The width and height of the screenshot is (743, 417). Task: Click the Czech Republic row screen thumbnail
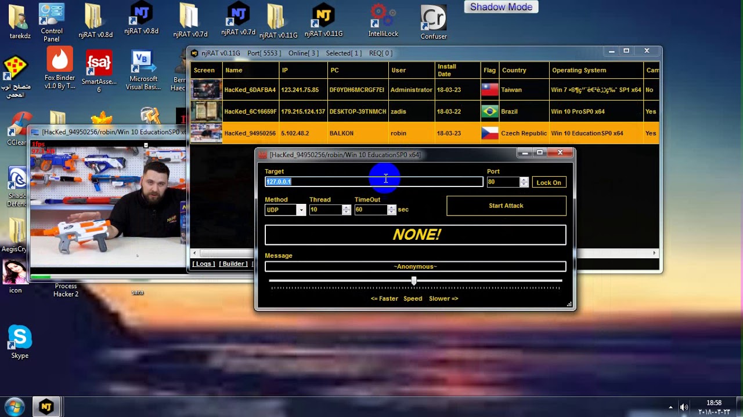[x=207, y=133]
